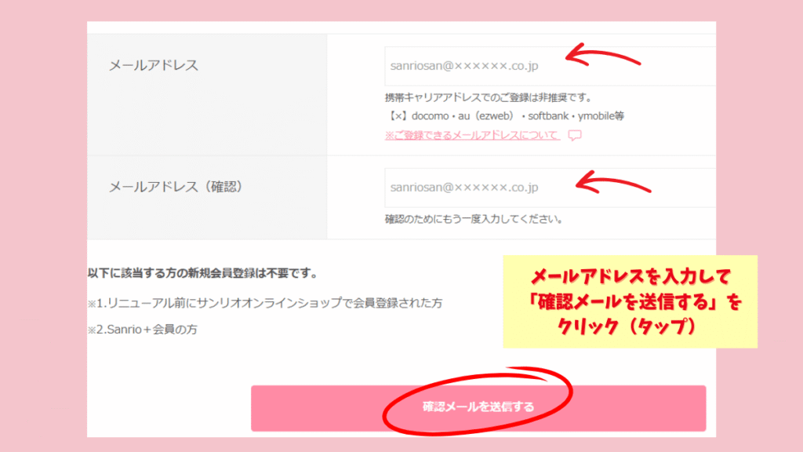Click the メールアドレス row label
Screen dimensions: 803x452
tap(153, 65)
